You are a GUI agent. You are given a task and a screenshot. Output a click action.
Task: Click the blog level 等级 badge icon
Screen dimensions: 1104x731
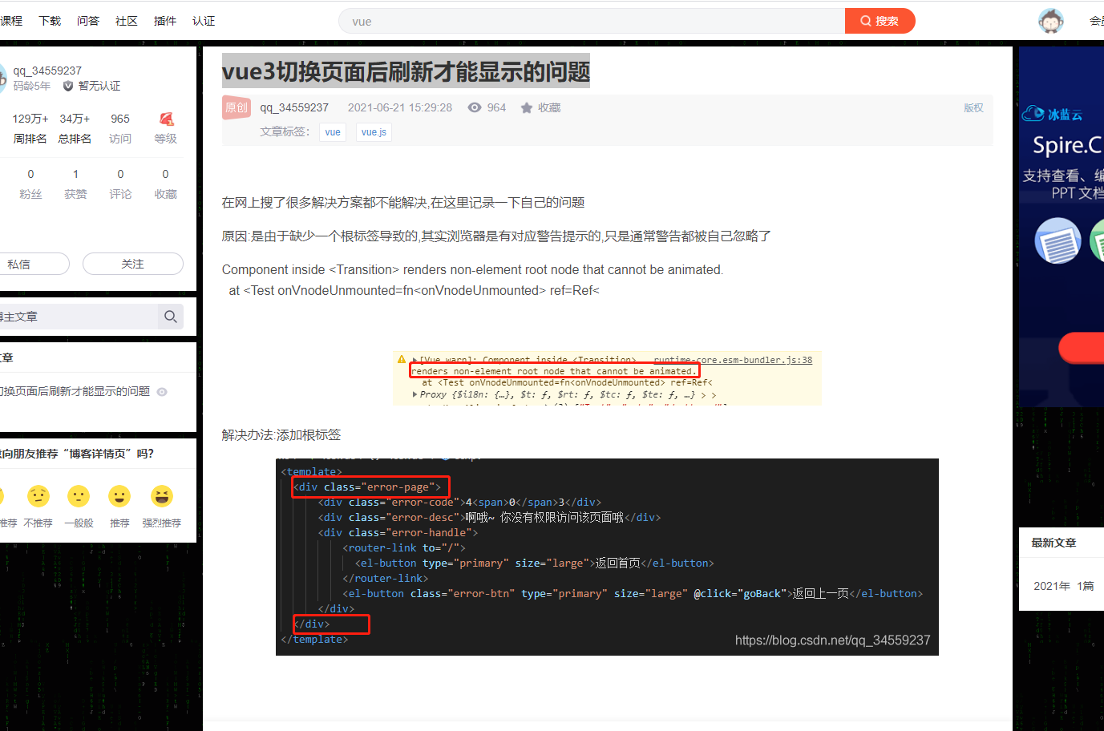click(x=166, y=119)
